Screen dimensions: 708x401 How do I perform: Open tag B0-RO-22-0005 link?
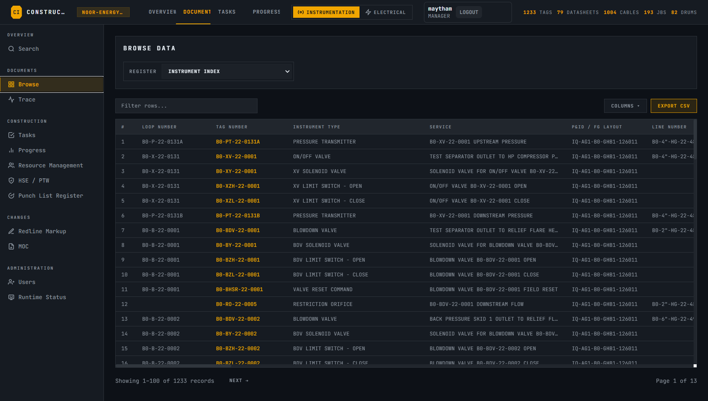click(236, 304)
